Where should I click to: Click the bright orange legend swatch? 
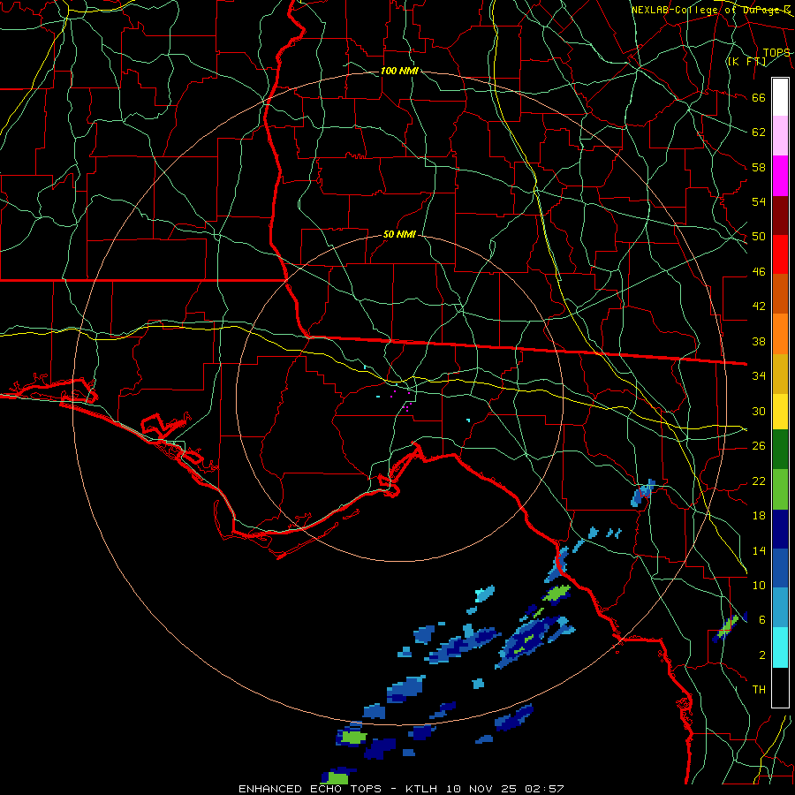[x=780, y=334]
